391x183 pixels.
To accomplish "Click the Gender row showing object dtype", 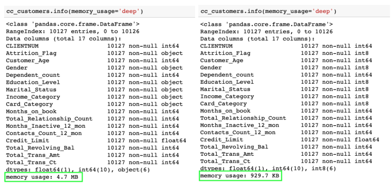I will tap(93, 68).
